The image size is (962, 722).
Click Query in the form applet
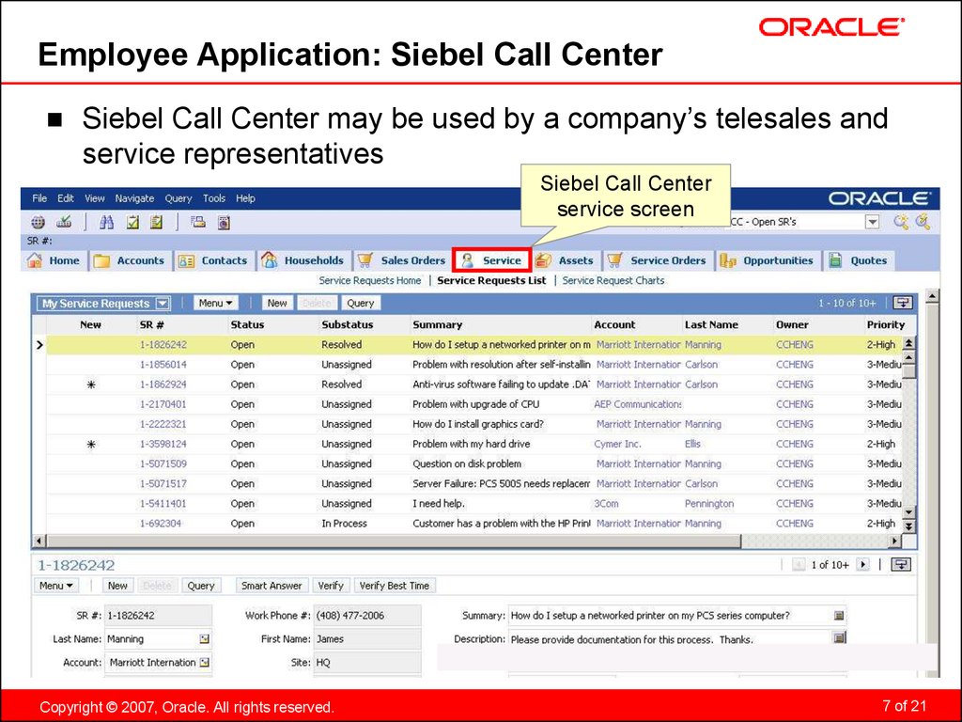pyautogui.click(x=201, y=586)
